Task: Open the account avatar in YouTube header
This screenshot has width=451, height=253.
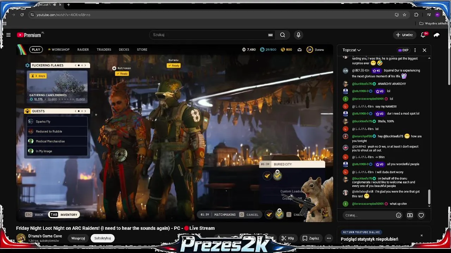Action: [437, 35]
